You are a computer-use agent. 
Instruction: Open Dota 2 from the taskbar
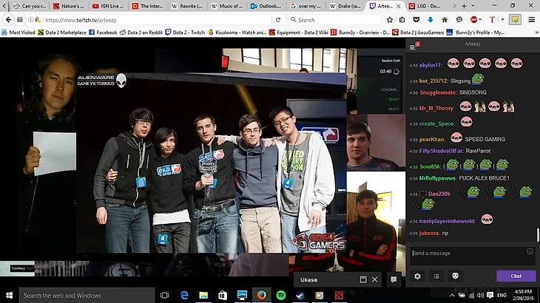click(x=339, y=295)
